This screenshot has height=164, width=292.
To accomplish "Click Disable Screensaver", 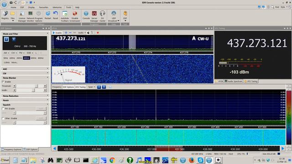I will point(75,16).
